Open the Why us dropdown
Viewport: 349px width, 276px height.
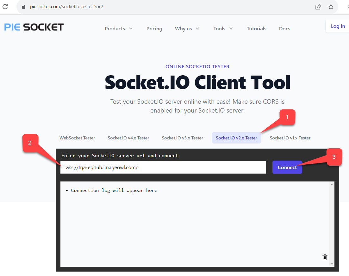(187, 28)
